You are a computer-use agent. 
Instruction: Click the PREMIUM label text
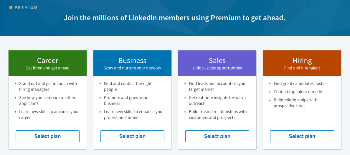click(x=26, y=8)
